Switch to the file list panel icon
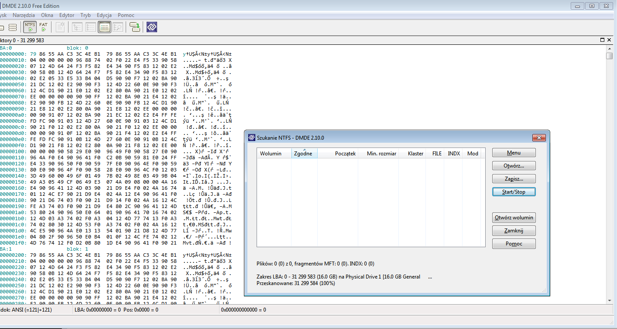The image size is (617, 329). pos(91,27)
